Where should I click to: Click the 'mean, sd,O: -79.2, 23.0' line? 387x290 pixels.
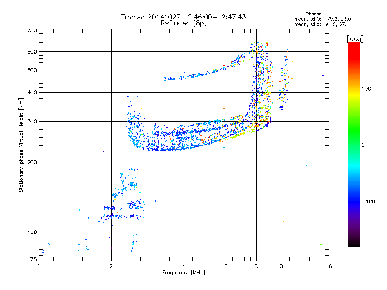tap(322, 19)
